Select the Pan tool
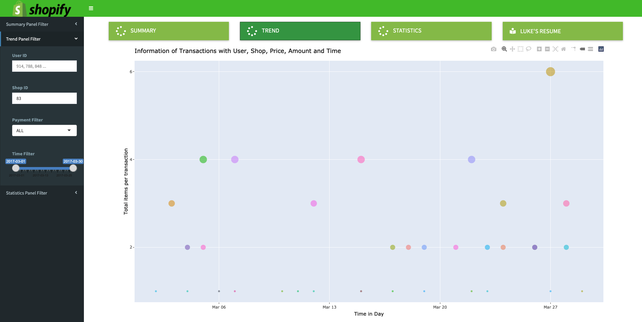The height and width of the screenshot is (322, 642). [x=512, y=49]
